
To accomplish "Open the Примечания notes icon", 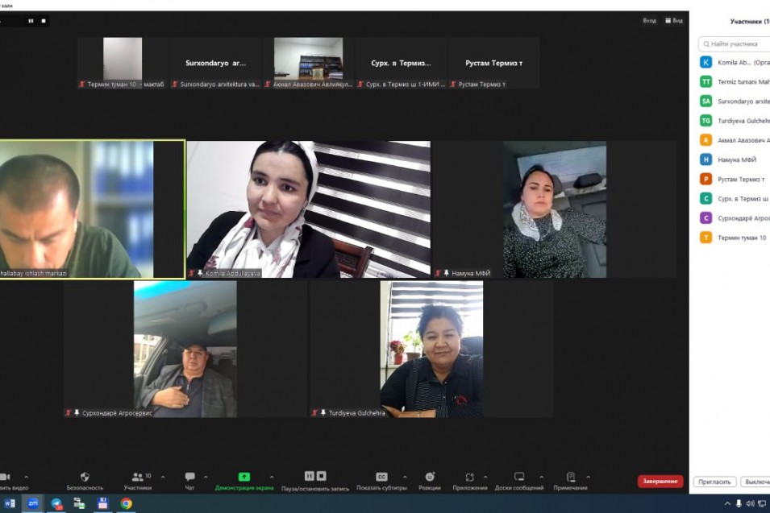I will [571, 477].
